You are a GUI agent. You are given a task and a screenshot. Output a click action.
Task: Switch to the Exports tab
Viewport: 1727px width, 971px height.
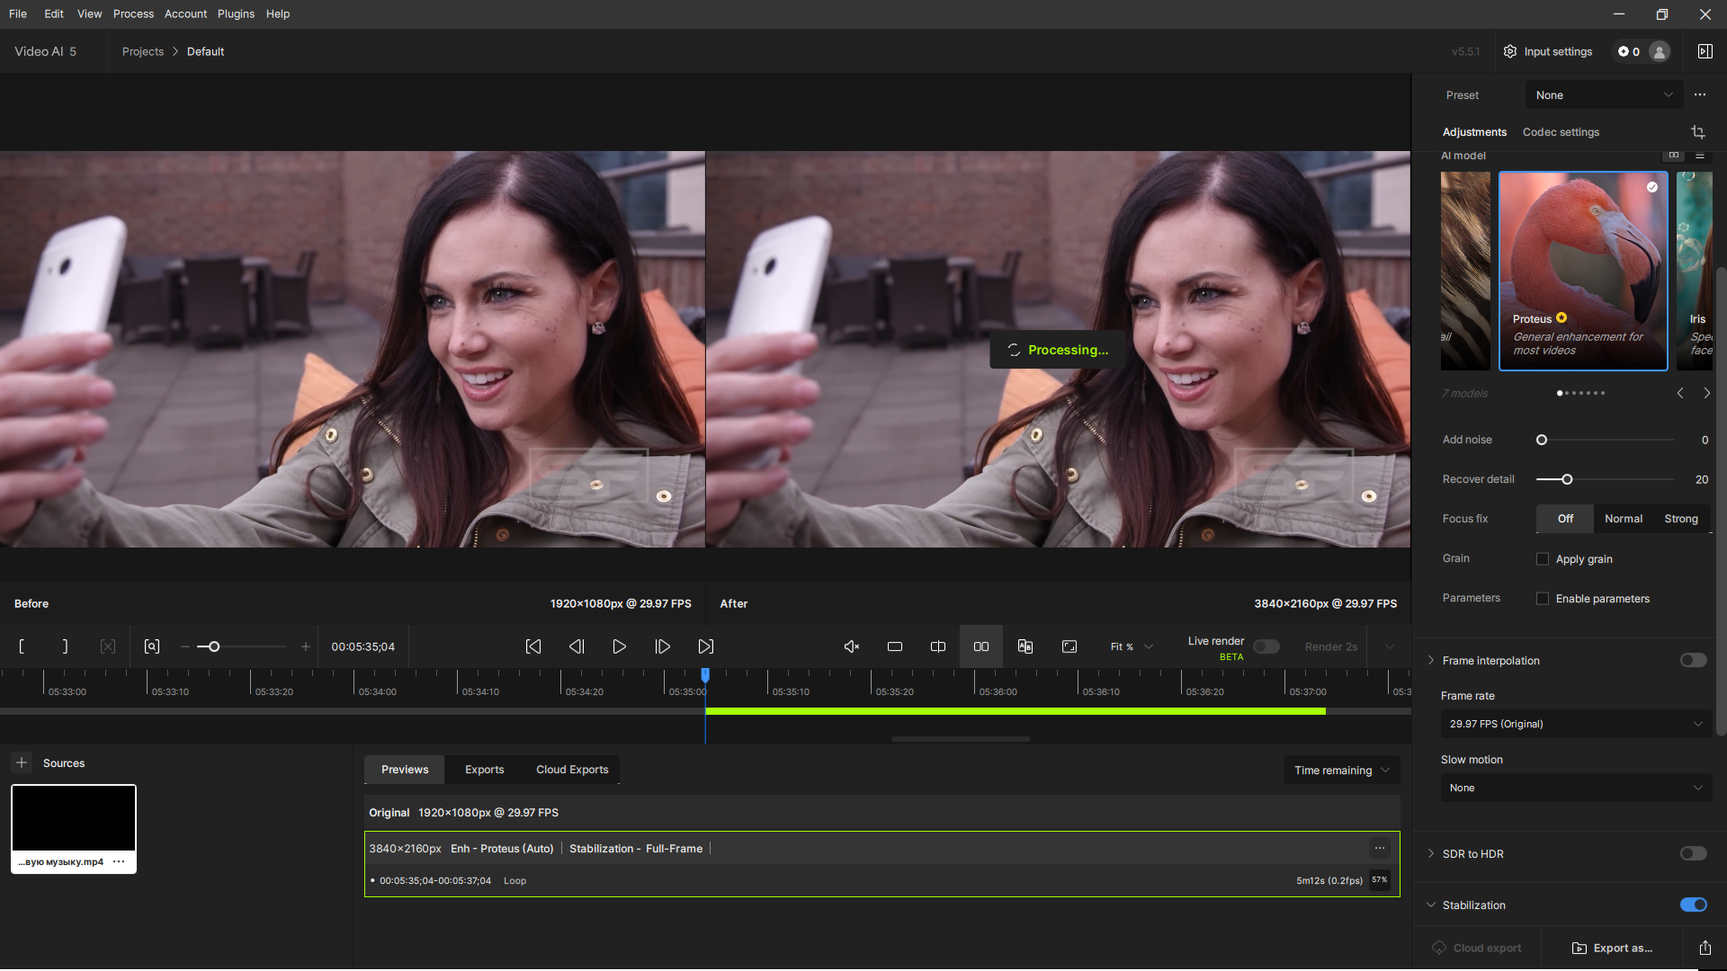(484, 770)
